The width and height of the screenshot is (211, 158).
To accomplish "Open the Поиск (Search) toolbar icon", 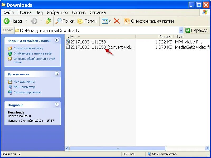I will (x=59, y=21).
